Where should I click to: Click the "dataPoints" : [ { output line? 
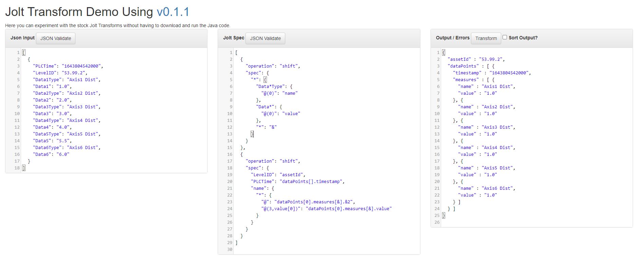click(471, 66)
